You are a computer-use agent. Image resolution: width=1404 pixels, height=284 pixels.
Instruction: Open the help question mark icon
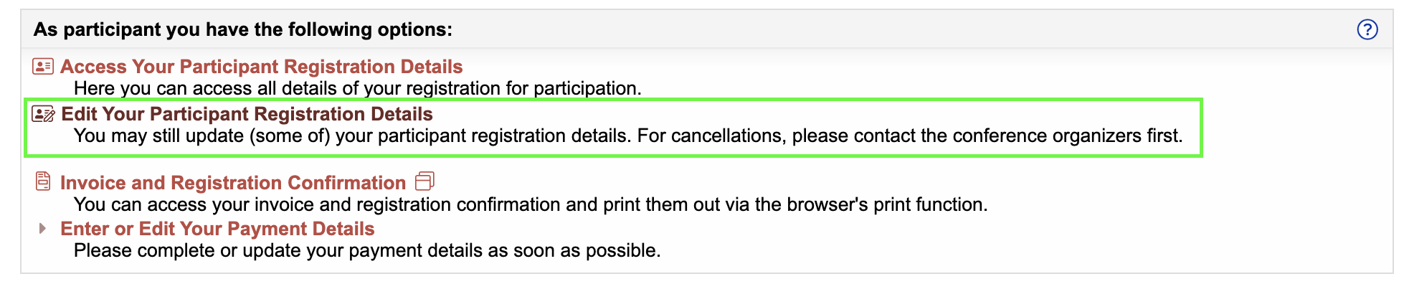pyautogui.click(x=1367, y=29)
